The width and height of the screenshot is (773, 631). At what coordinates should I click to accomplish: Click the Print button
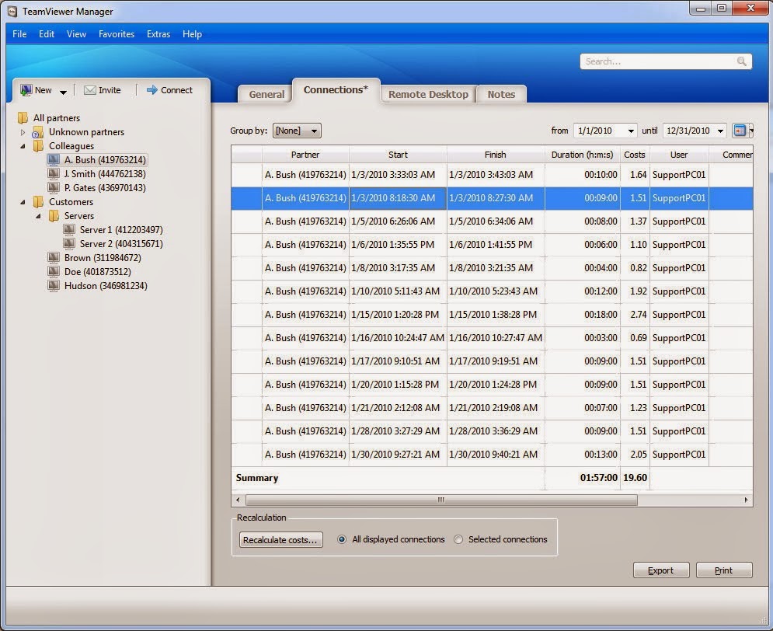click(724, 570)
